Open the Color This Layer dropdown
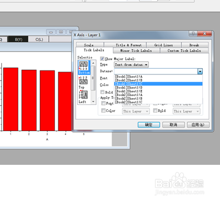 click(136, 112)
